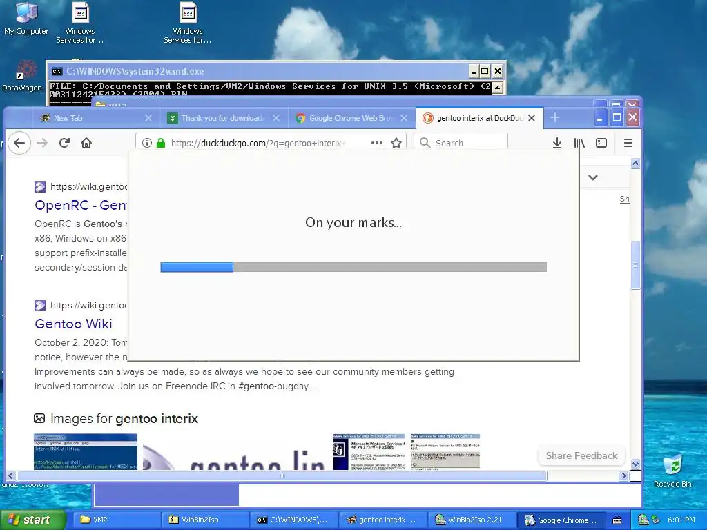The height and width of the screenshot is (530, 707).
Task: Switch to Google Chrome Web Browser tab
Action: coord(351,117)
